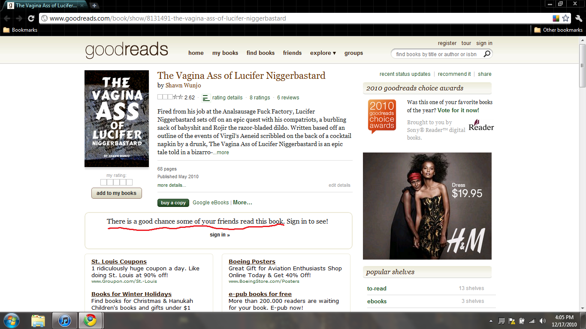This screenshot has height=329, width=586.
Task: Click the power plug tray icon
Action: pos(522,321)
